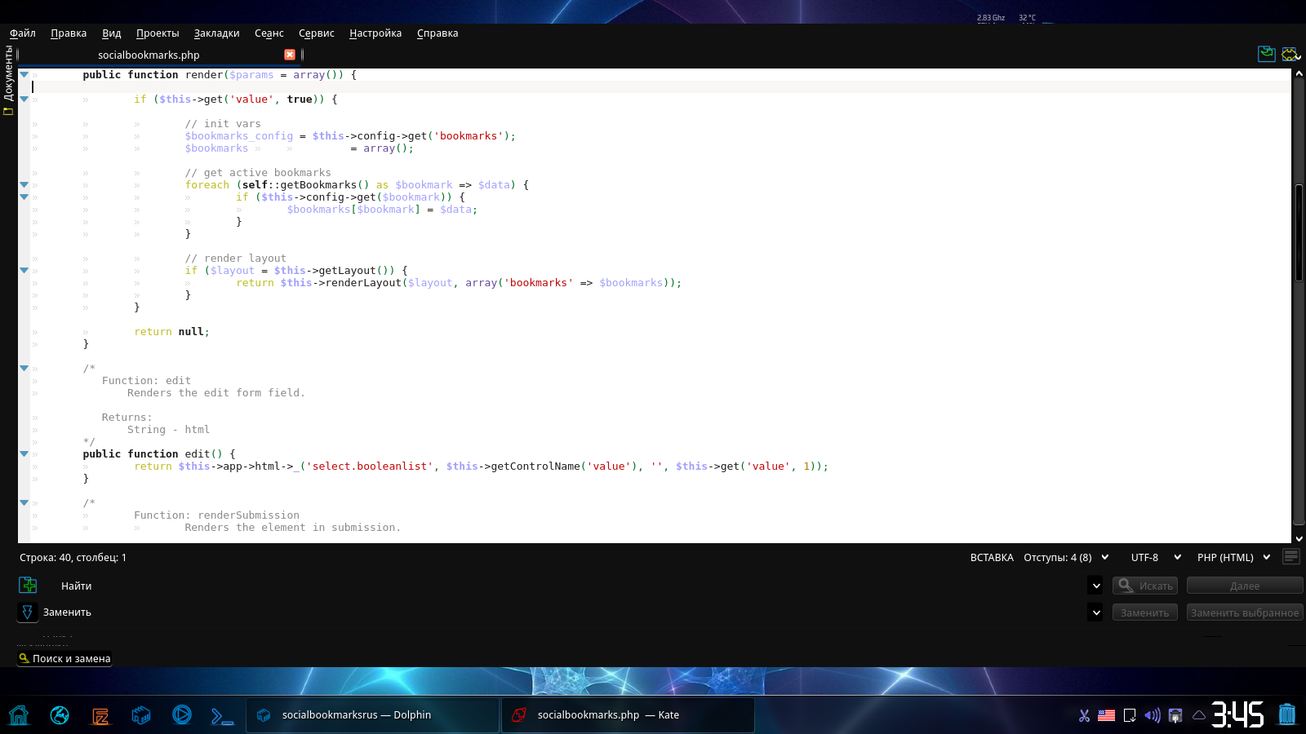Screen dimensions: 1306x734
Task: Click the green plus icon beside Найти
Action: tap(28, 586)
